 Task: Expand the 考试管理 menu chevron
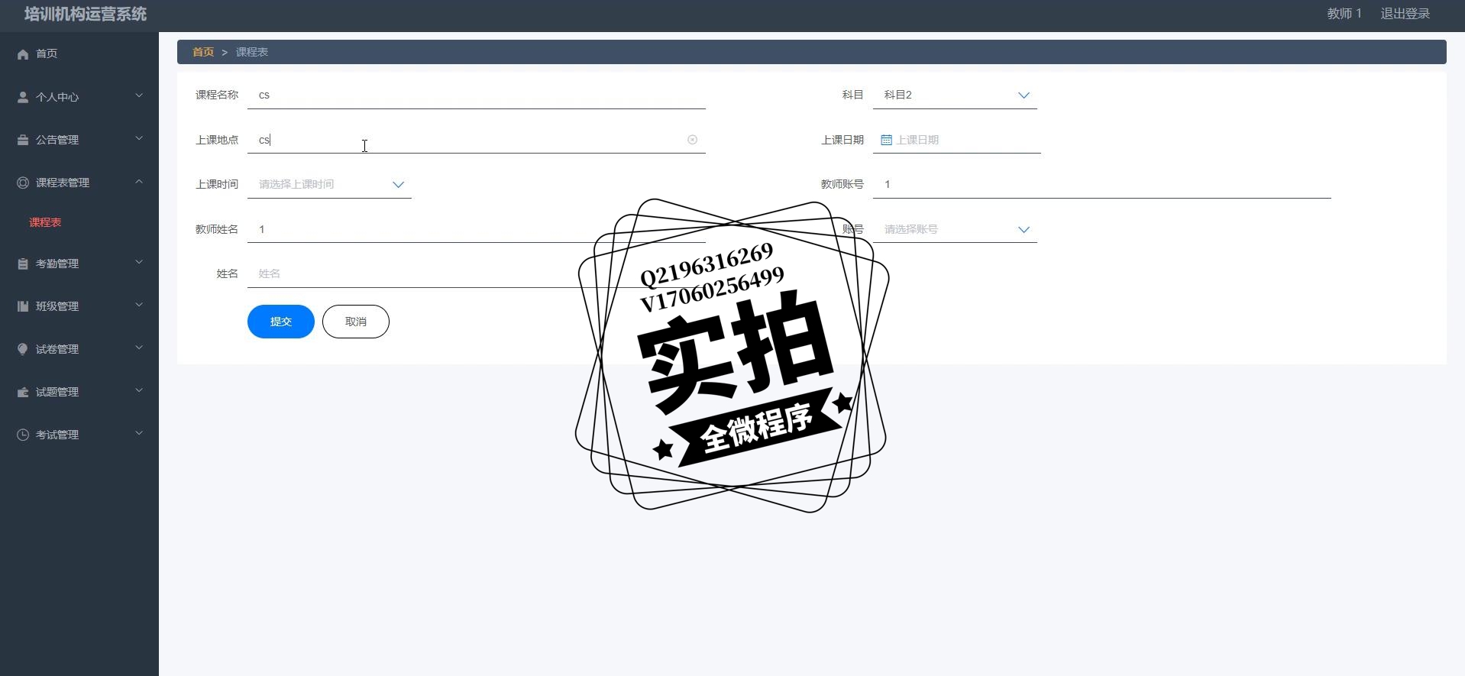pyautogui.click(x=139, y=433)
